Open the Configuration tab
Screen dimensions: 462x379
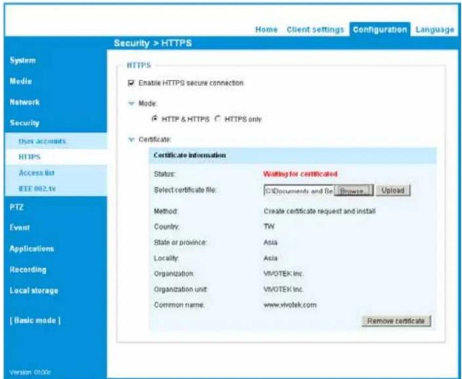point(380,29)
